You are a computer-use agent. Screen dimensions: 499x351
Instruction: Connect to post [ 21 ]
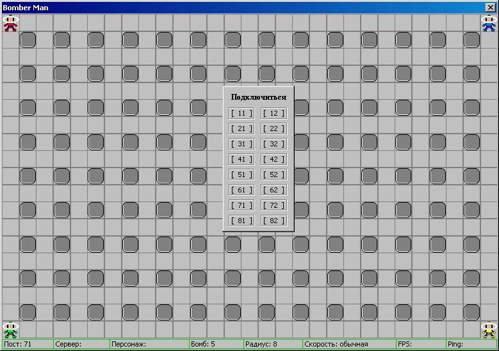(241, 129)
